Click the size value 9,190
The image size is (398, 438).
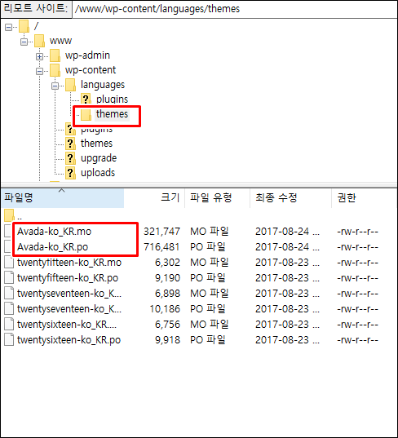tap(167, 278)
